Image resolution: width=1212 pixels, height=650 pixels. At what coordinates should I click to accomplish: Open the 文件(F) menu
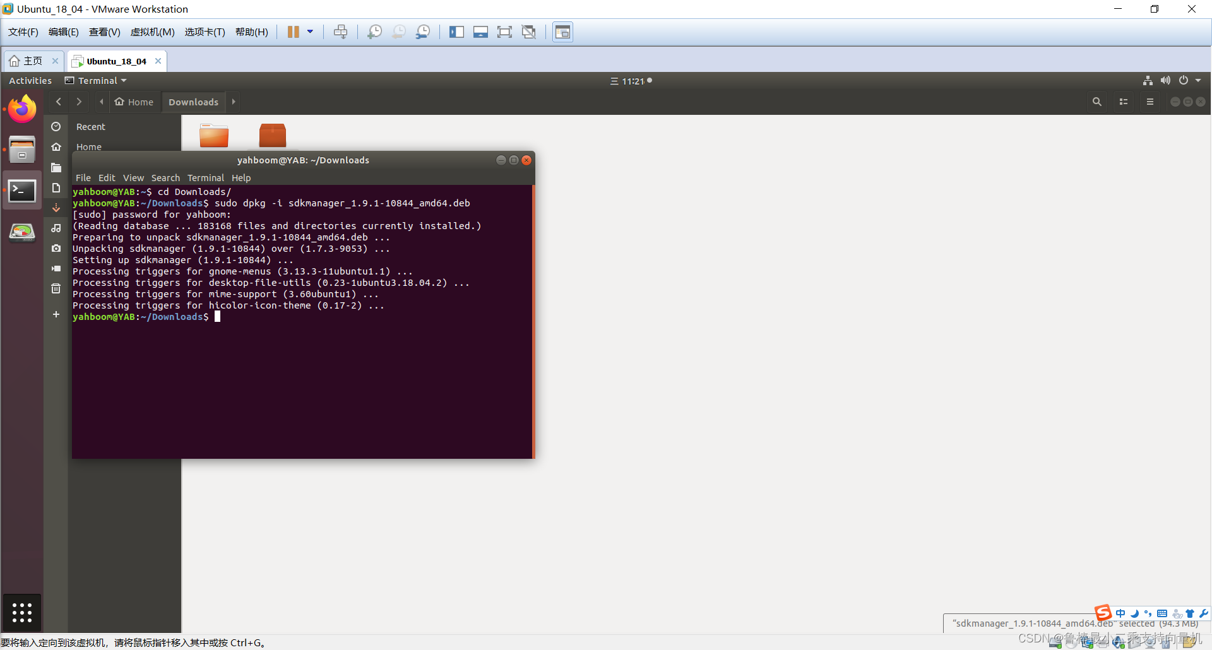pos(23,32)
